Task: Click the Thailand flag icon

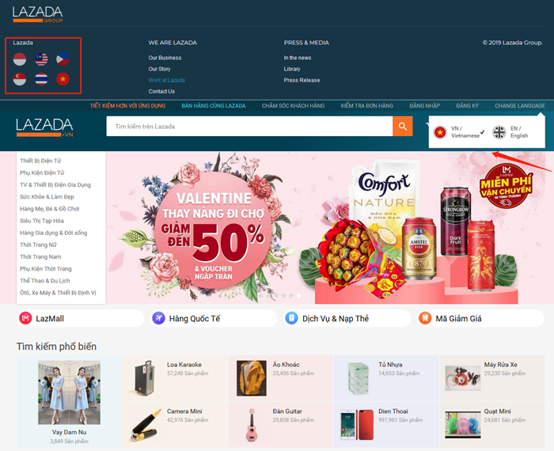Action: tap(41, 79)
